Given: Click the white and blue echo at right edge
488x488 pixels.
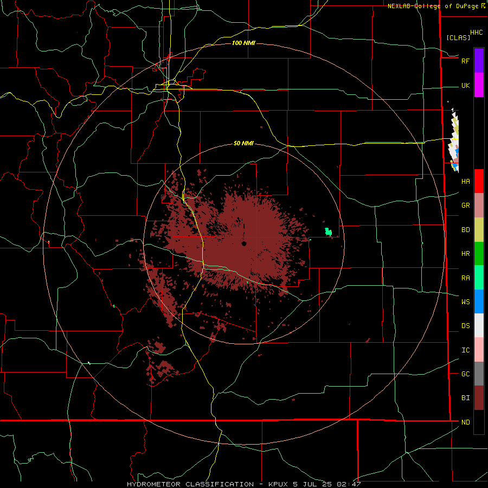Looking at the screenshot, I should click(454, 140).
